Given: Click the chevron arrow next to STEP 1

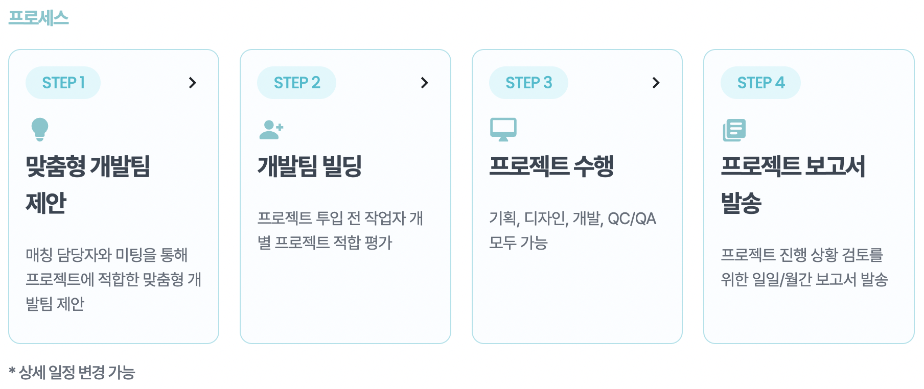Looking at the screenshot, I should coord(193,83).
